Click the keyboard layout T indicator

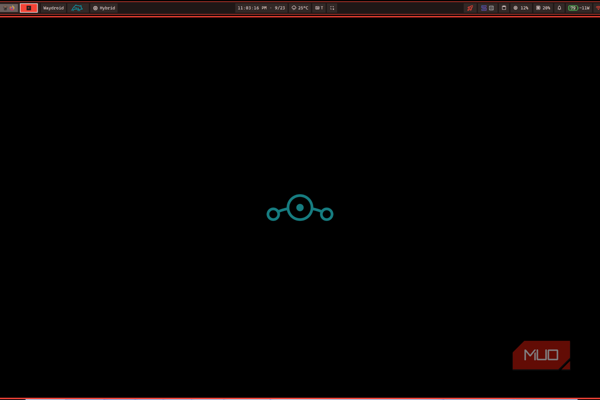pos(319,8)
